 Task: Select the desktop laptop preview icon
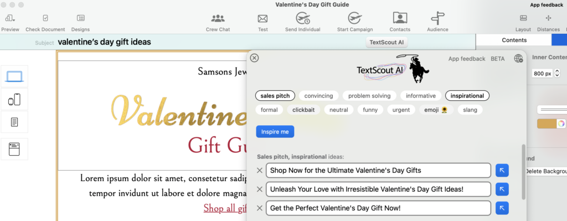14,76
